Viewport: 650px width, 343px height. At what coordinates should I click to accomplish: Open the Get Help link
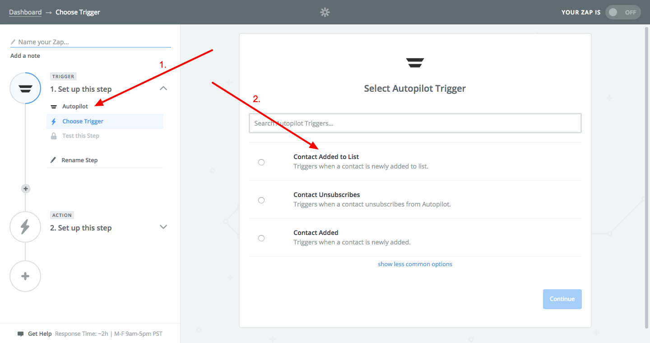tap(40, 334)
